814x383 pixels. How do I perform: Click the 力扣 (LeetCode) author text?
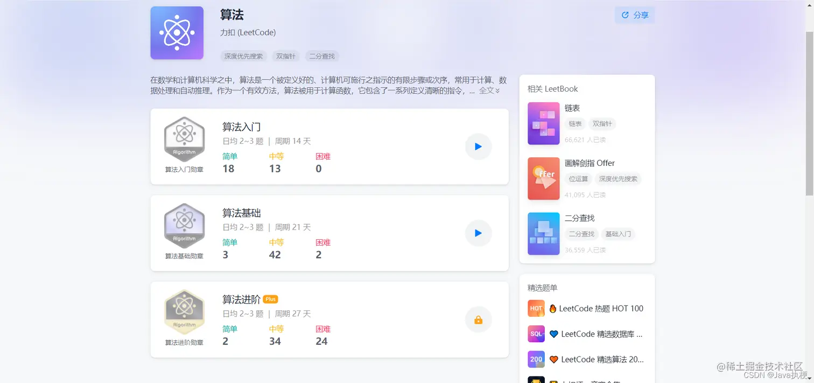pos(248,32)
